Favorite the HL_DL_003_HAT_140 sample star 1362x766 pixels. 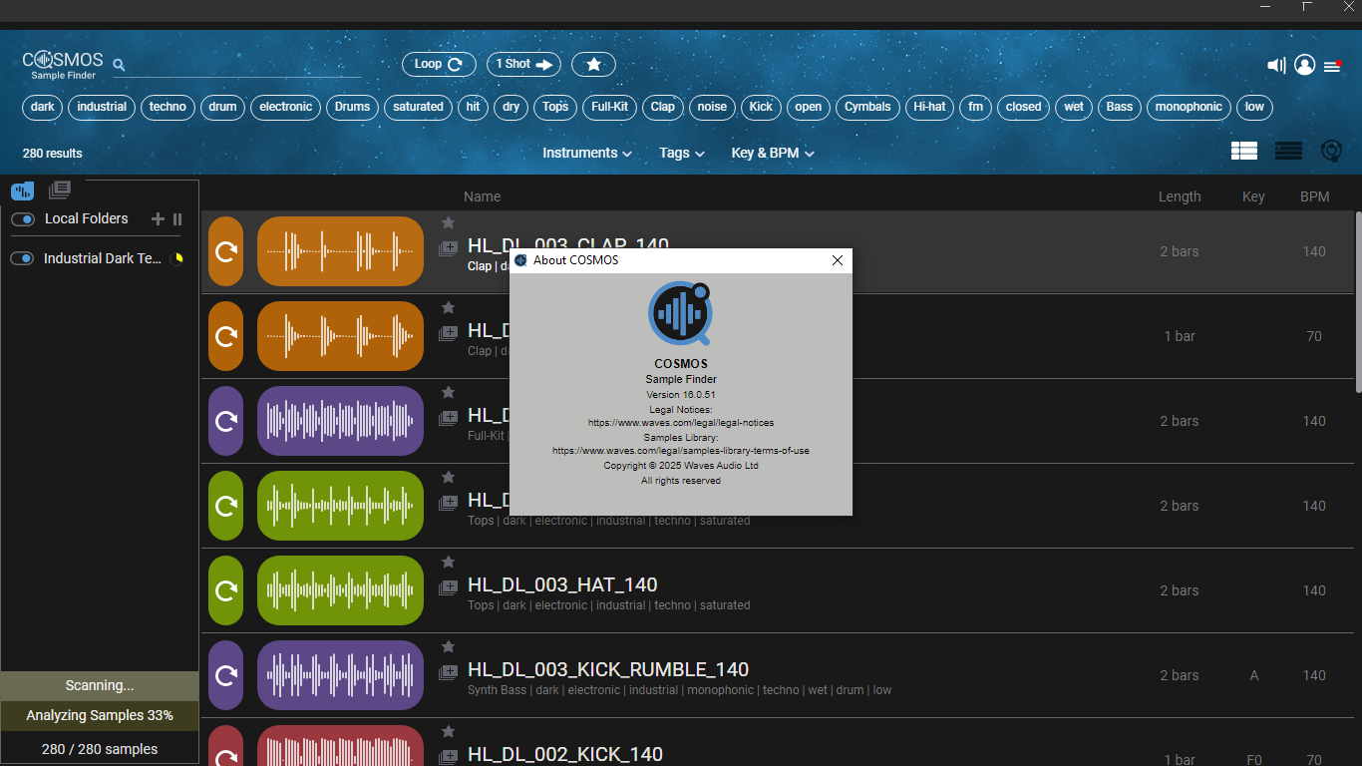point(449,563)
